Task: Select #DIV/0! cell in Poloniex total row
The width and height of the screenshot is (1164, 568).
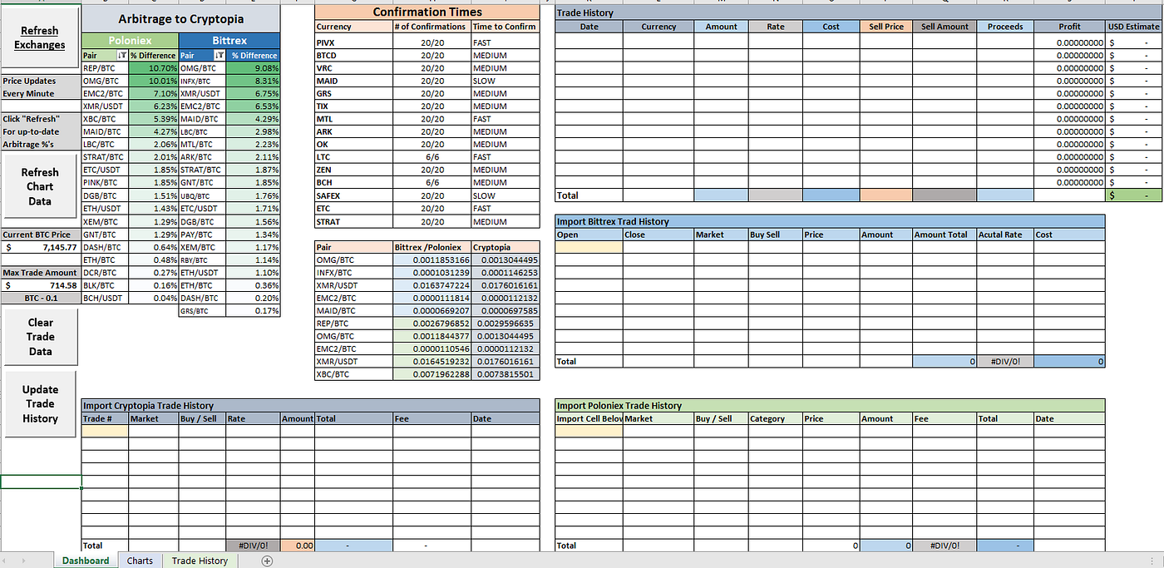Action: click(x=944, y=546)
